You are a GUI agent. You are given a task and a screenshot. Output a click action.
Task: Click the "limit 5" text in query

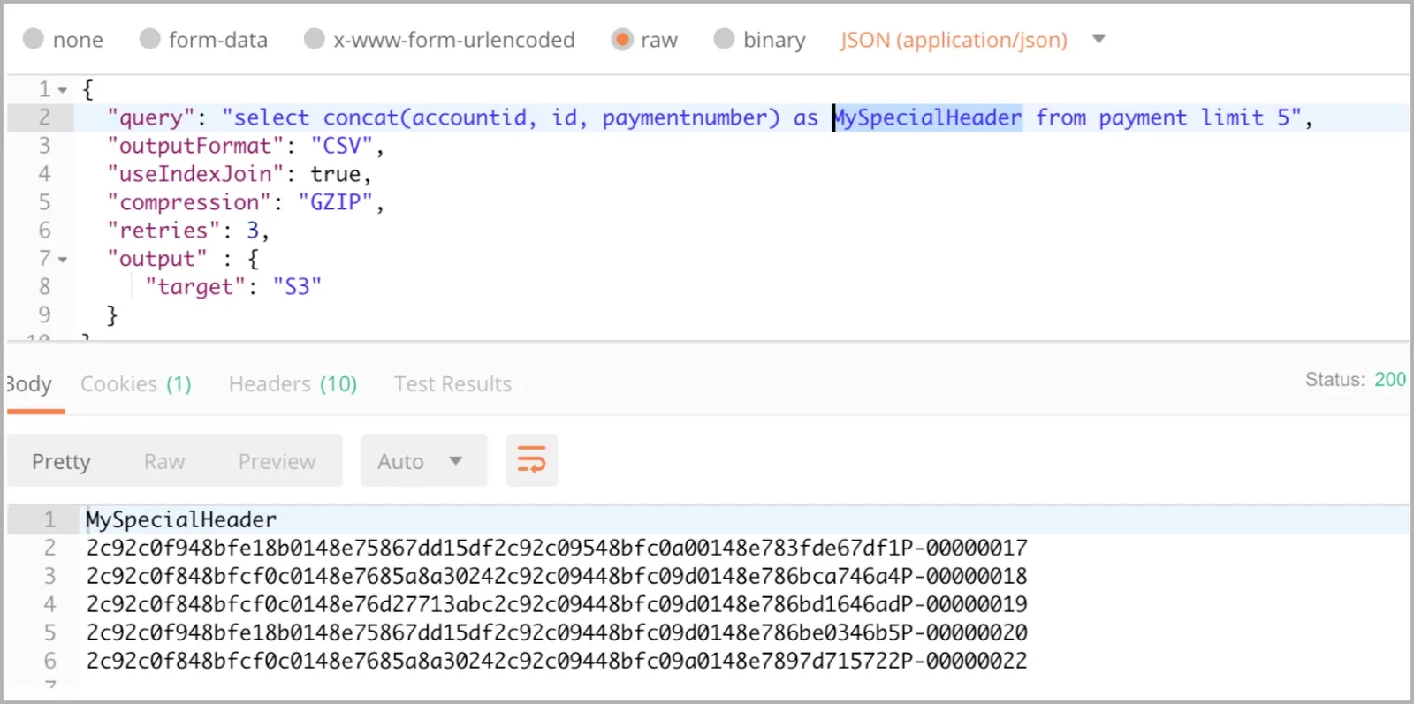point(1245,117)
